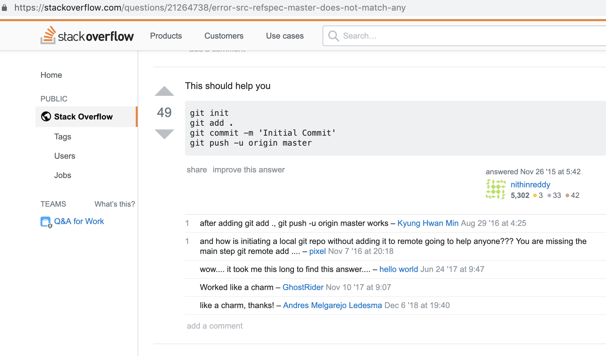The height and width of the screenshot is (356, 606).
Task: Downvote the git init answer
Action: [164, 134]
